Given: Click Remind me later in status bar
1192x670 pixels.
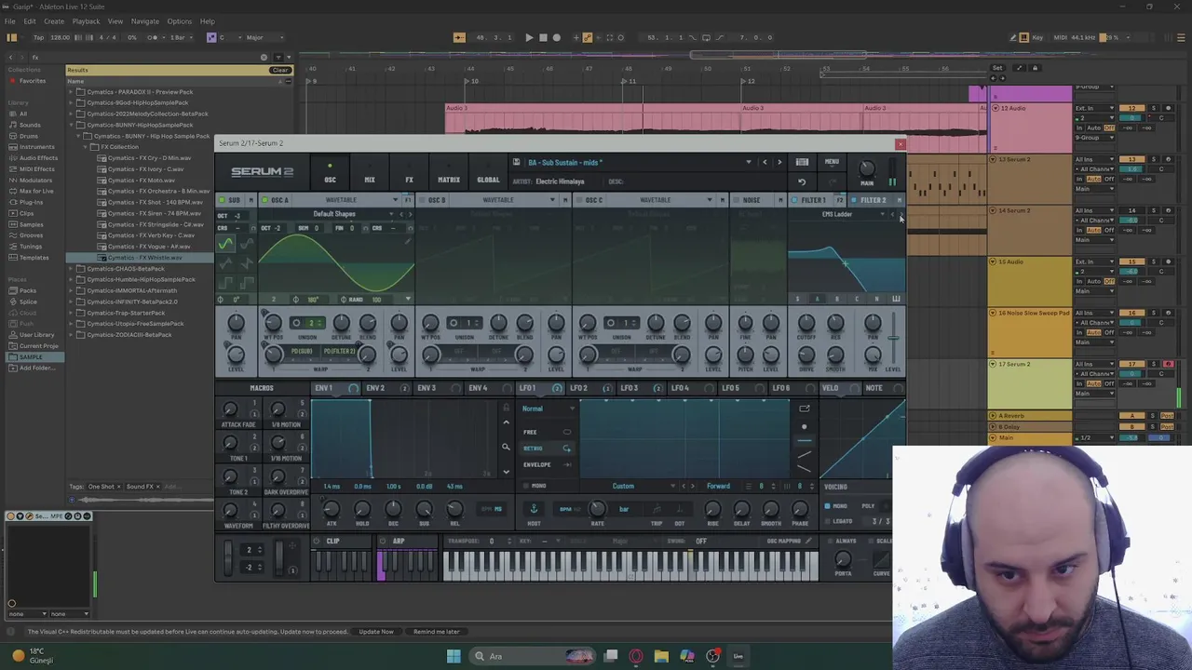Looking at the screenshot, I should tap(437, 632).
